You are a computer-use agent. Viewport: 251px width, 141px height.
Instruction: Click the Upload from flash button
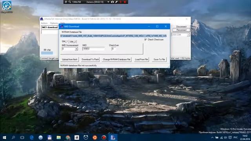coord(70,60)
